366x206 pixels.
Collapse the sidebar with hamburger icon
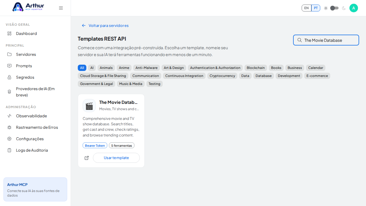[61, 8]
